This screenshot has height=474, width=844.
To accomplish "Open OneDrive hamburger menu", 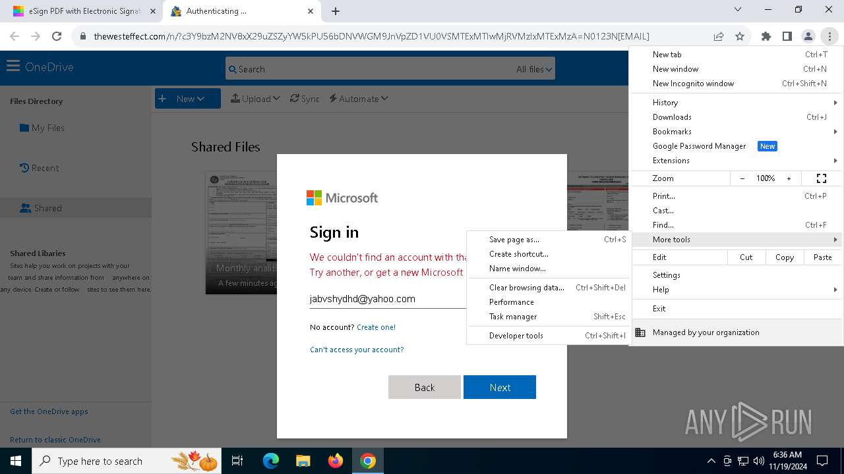I will point(13,66).
